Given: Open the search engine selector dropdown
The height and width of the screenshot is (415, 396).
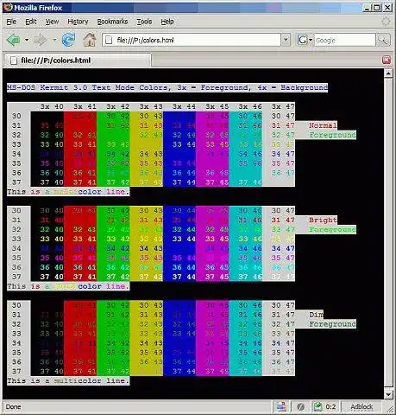Looking at the screenshot, I should pos(311,40).
